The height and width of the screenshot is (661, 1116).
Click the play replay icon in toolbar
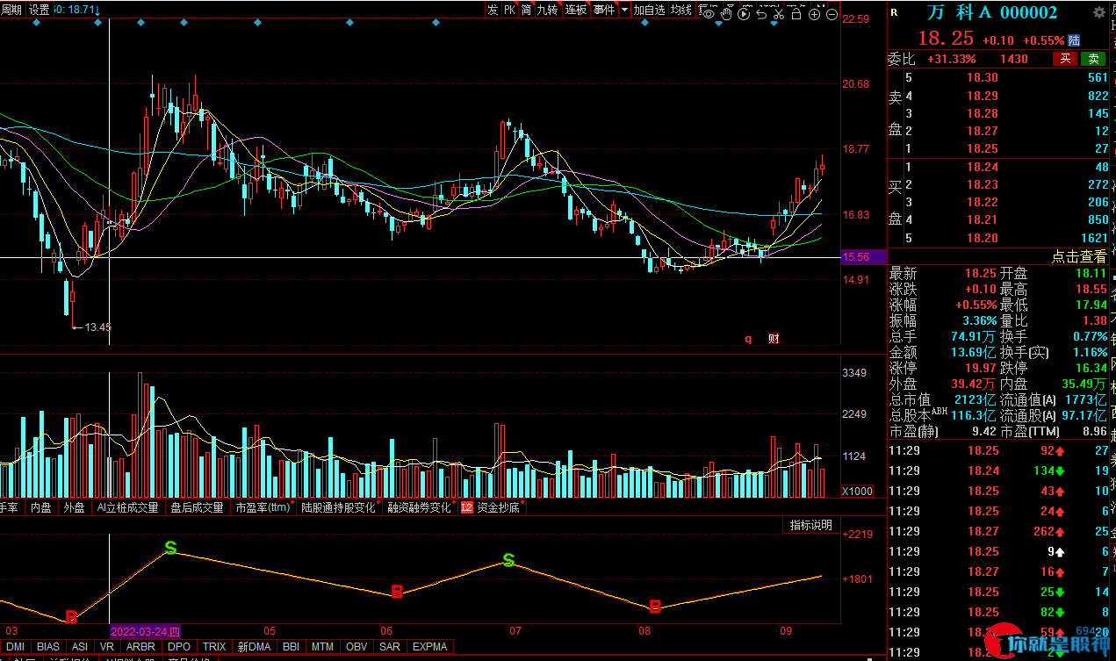pos(744,14)
